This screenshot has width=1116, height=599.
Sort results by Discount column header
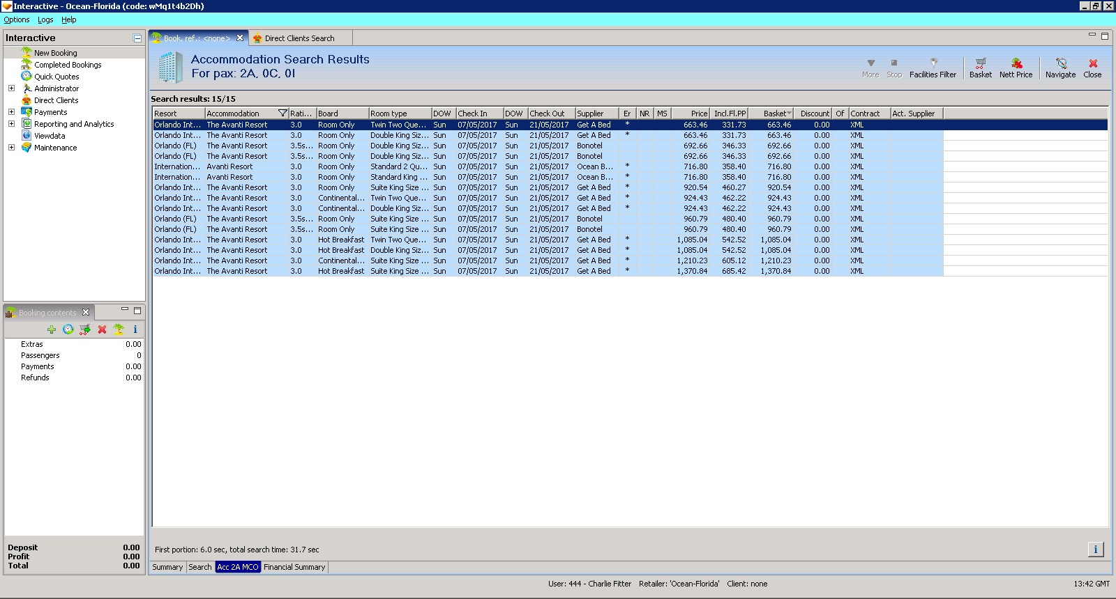pos(813,114)
